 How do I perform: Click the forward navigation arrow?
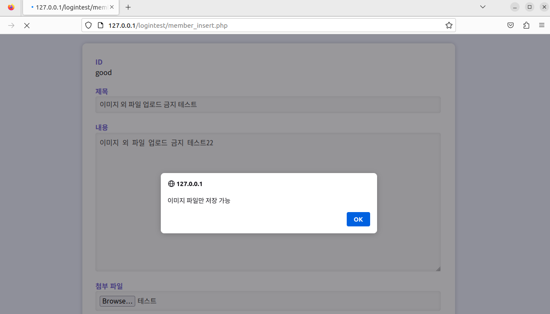pyautogui.click(x=11, y=26)
